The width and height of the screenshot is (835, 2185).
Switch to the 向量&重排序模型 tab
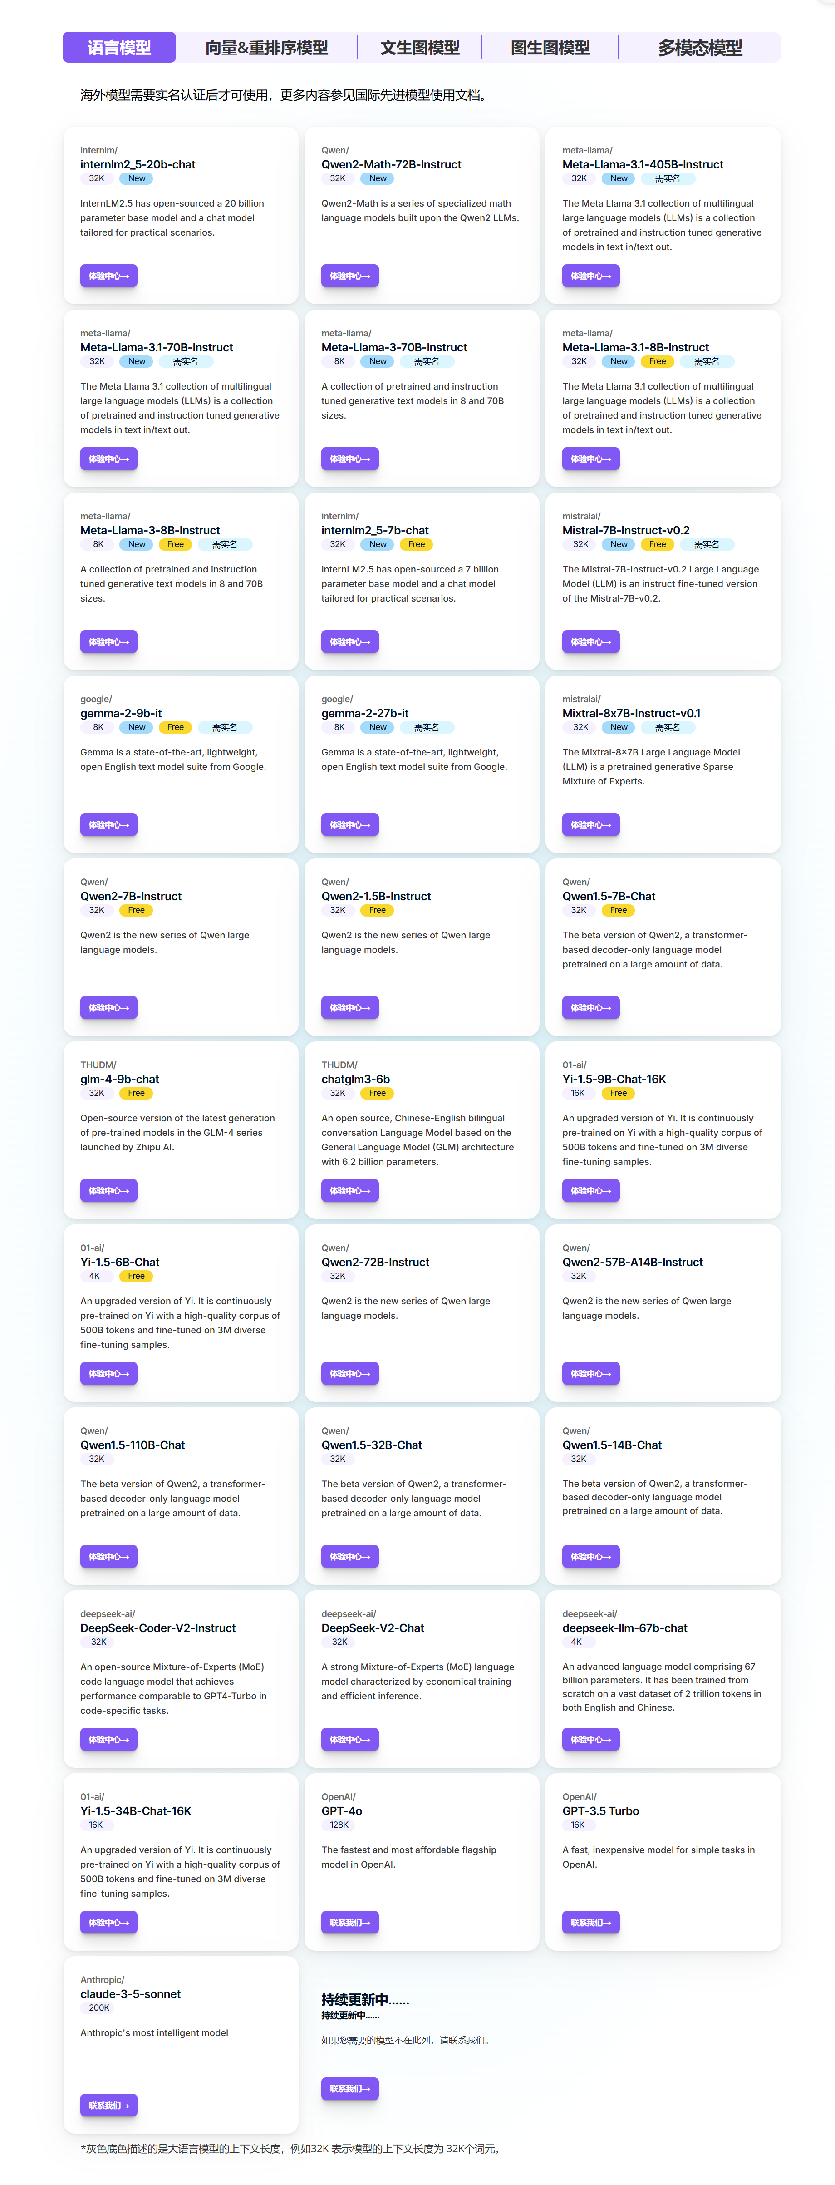click(x=266, y=48)
